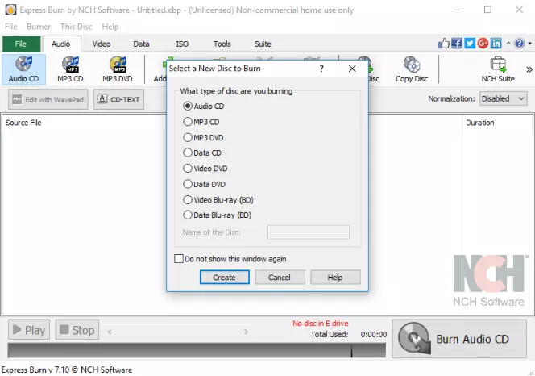
Task: Click 'No disc in E drive' status text
Action: (321, 323)
